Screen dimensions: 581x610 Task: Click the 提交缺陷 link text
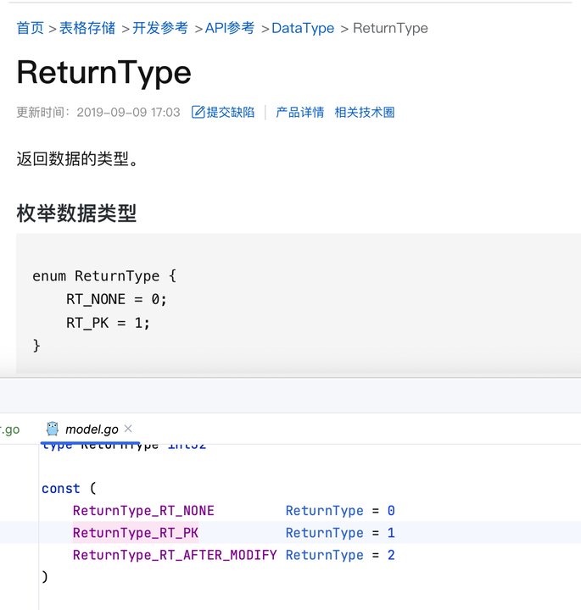pos(230,112)
